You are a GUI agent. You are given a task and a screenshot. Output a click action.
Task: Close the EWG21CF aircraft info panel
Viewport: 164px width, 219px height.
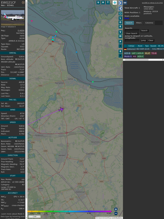pos(23,2)
